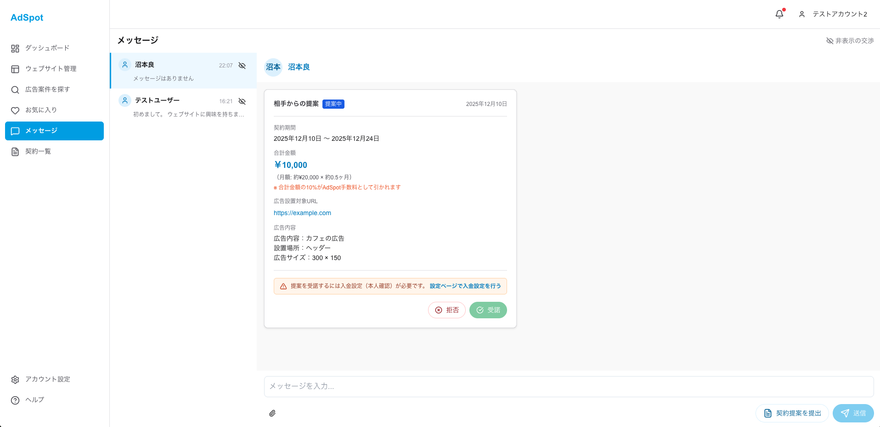Screen dimensions: 880x427
Task: Open お気に入り favorites
Action: 41,110
